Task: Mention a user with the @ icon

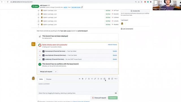Action: coord(109,79)
